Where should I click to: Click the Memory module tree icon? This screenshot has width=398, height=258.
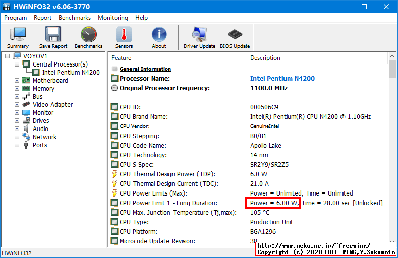[26, 89]
